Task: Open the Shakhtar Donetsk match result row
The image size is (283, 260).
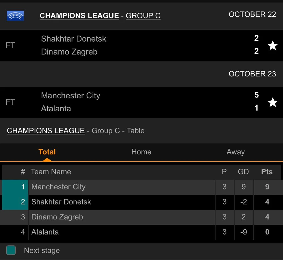Action: pyautogui.click(x=127, y=45)
